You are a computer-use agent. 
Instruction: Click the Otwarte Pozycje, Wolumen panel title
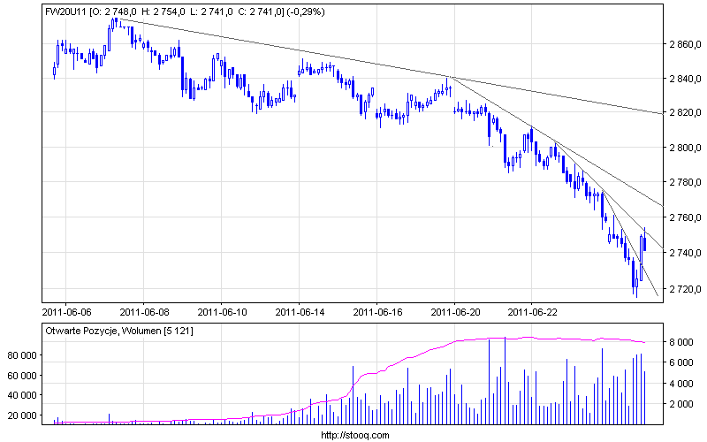click(x=119, y=331)
